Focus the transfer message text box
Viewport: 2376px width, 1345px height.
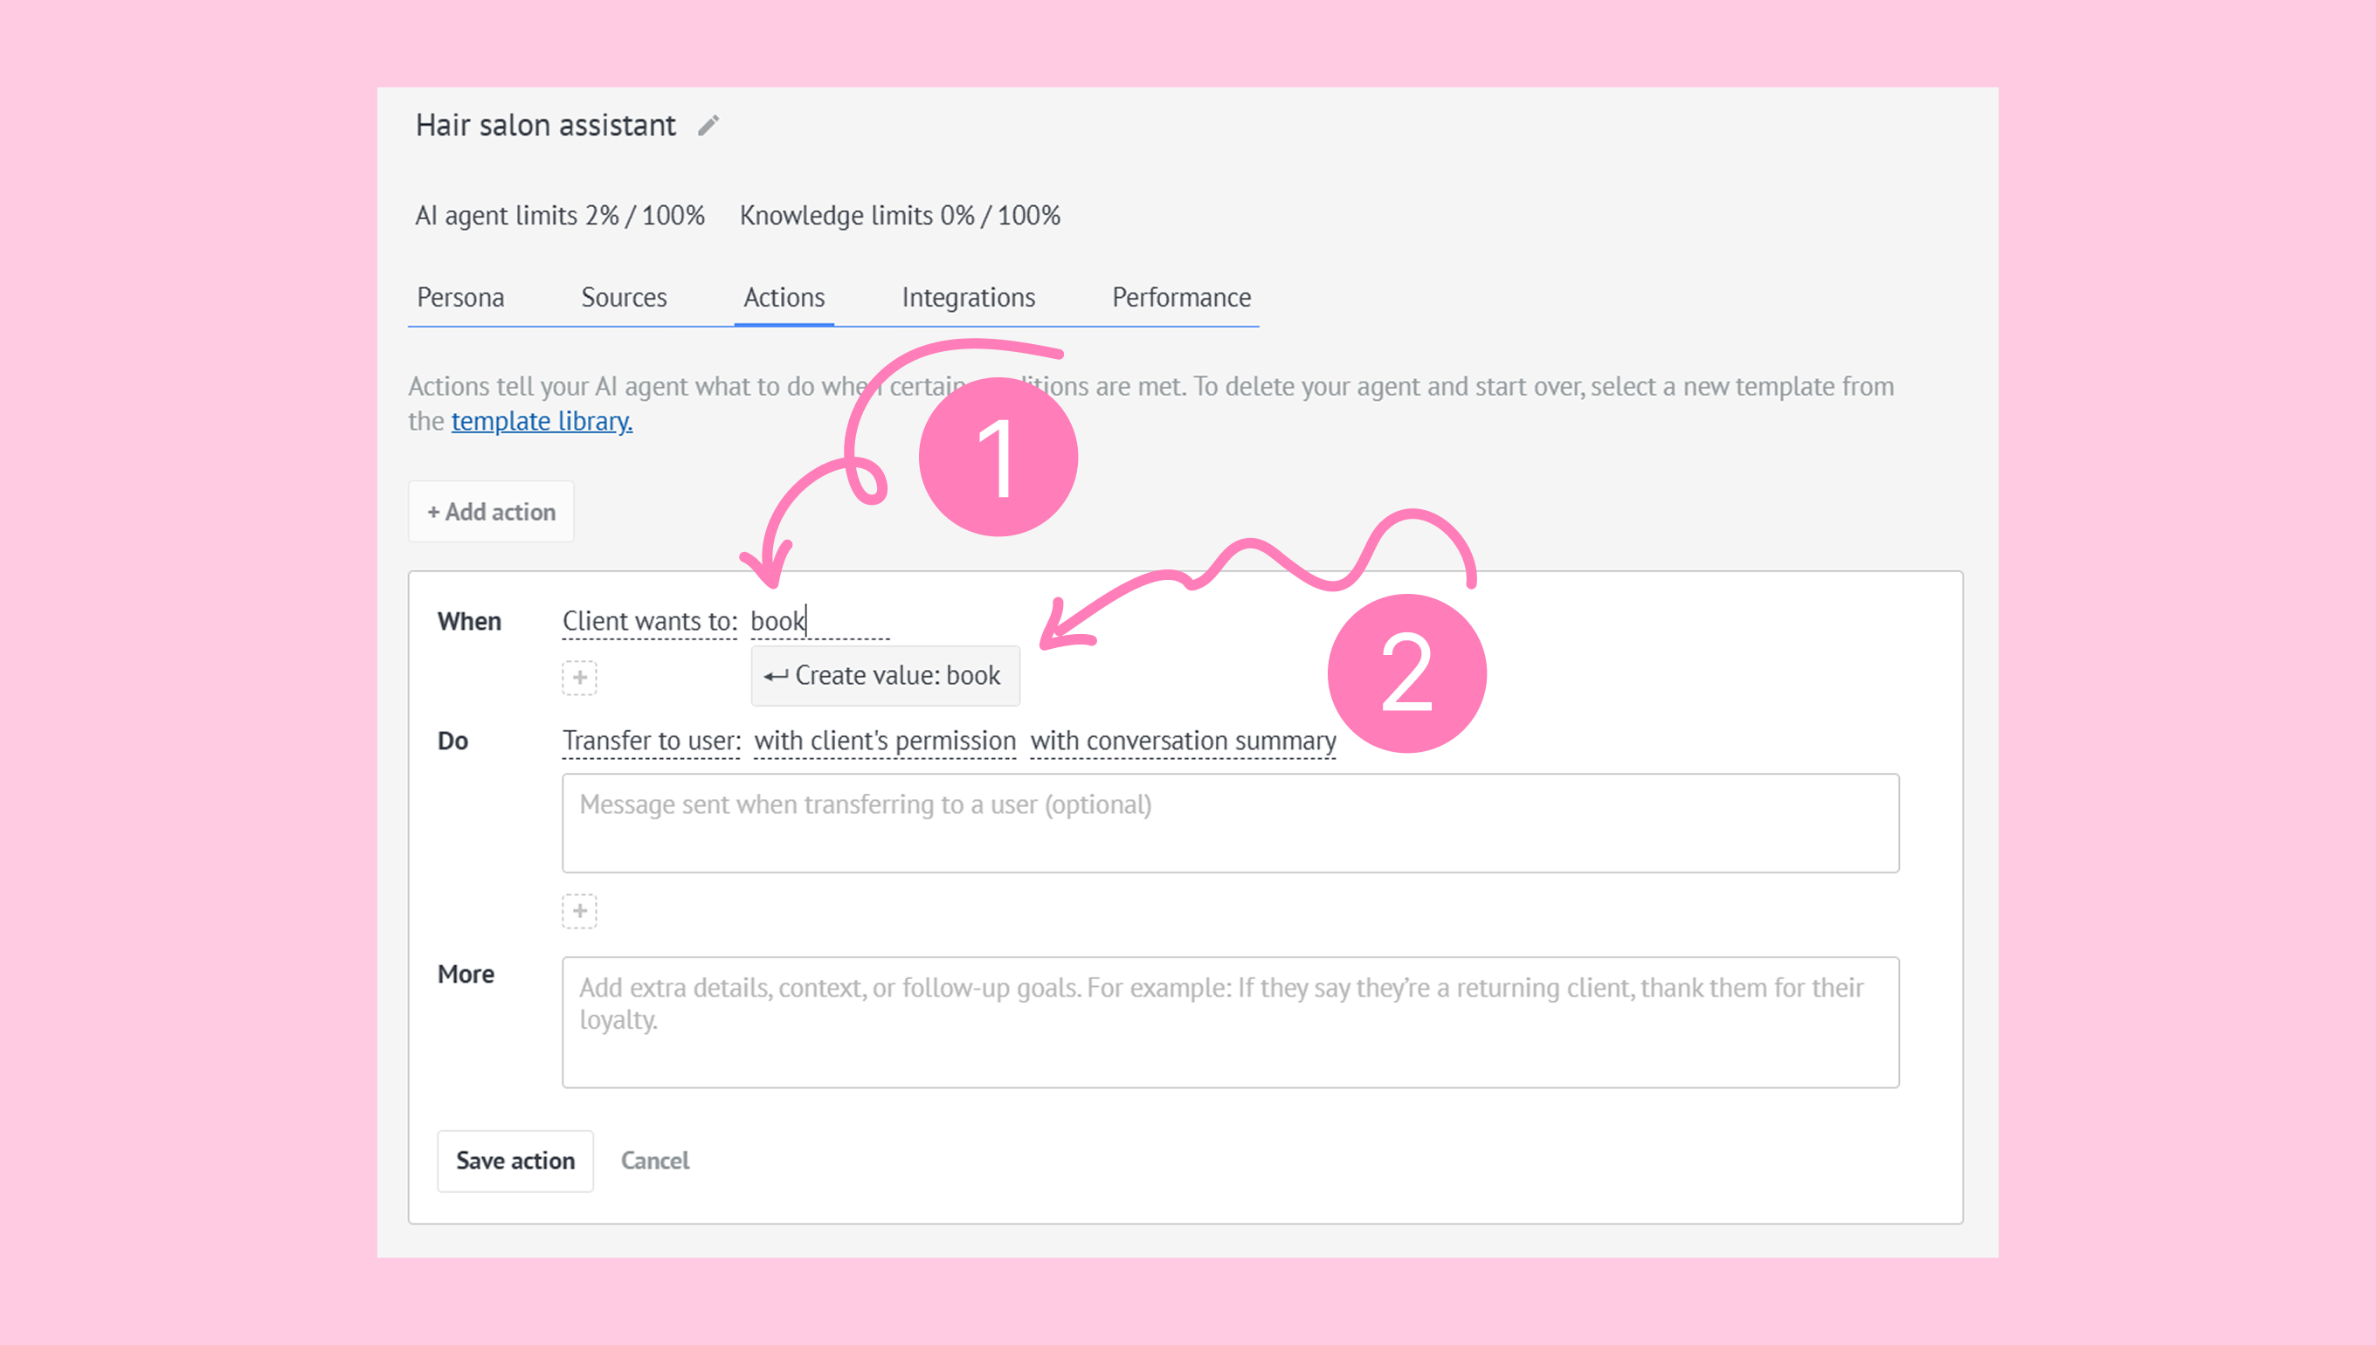point(1230,822)
